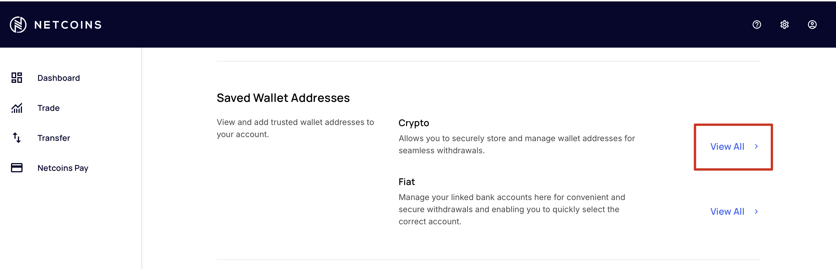Viewport: 836px width, 269px height.
Task: Open the Transfer sidebar entry
Action: [x=54, y=138]
